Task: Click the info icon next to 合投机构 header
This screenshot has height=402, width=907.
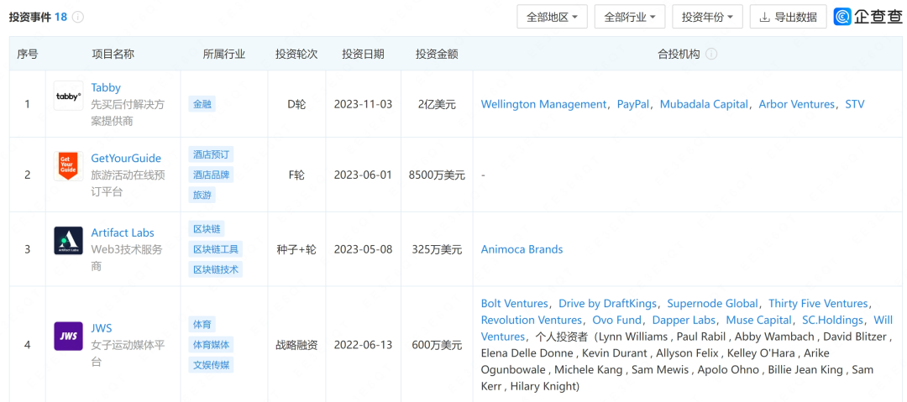Action: tap(711, 54)
